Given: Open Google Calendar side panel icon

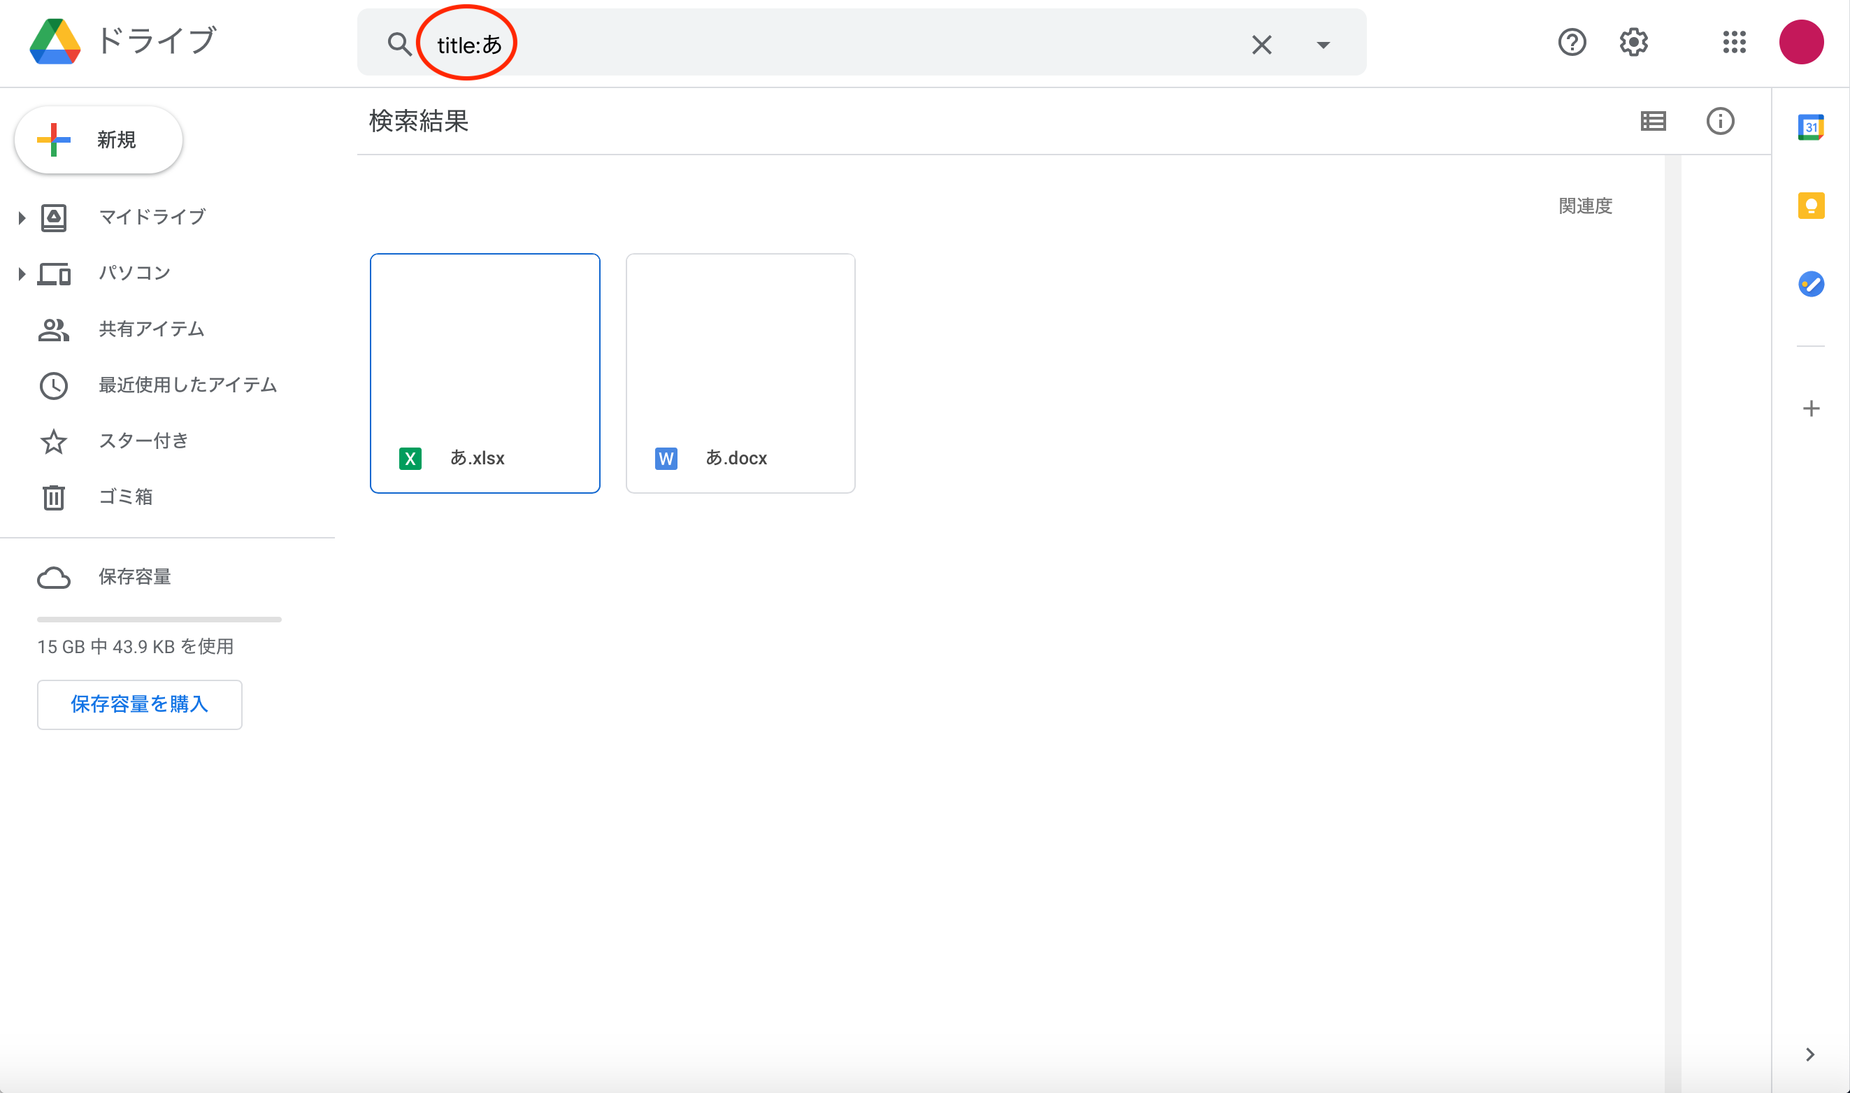Looking at the screenshot, I should coord(1811,127).
